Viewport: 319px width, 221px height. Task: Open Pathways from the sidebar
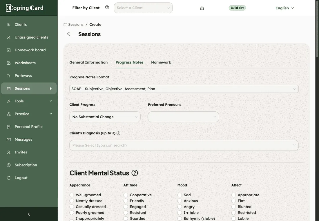23,76
